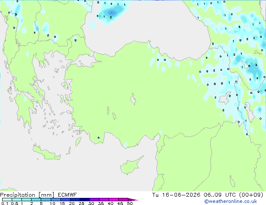Pick the 1–2 mm legend swatch

tap(26, 200)
